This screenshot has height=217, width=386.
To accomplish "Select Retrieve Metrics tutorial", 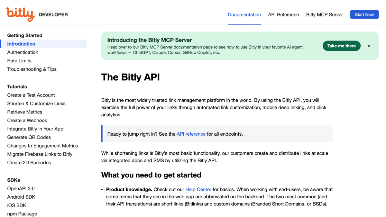I will click(x=25, y=112).
